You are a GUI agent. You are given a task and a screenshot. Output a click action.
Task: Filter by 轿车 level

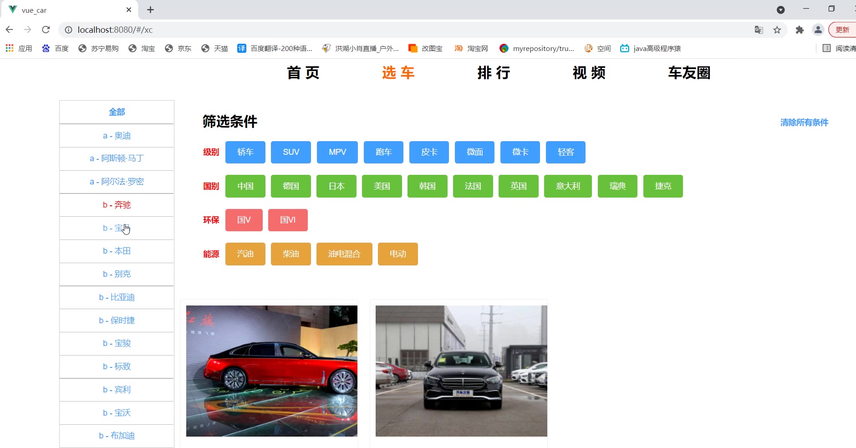[x=245, y=152]
